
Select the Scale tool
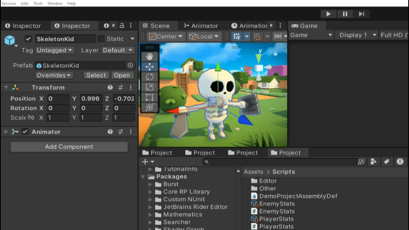point(149,87)
